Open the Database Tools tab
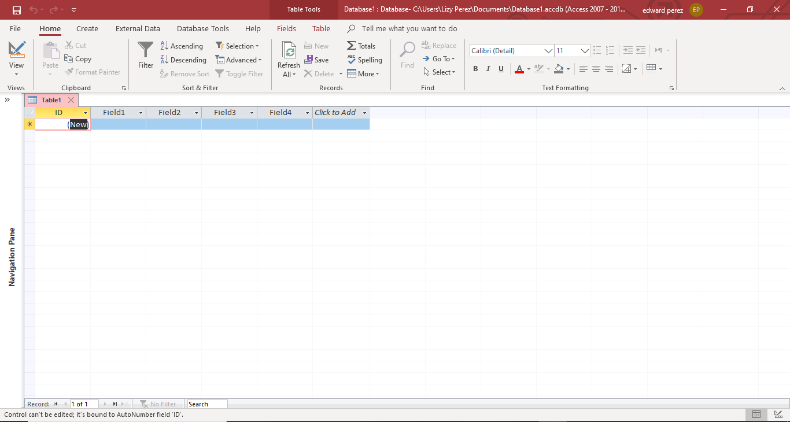Screen dimensions: 790x422 coord(203,28)
